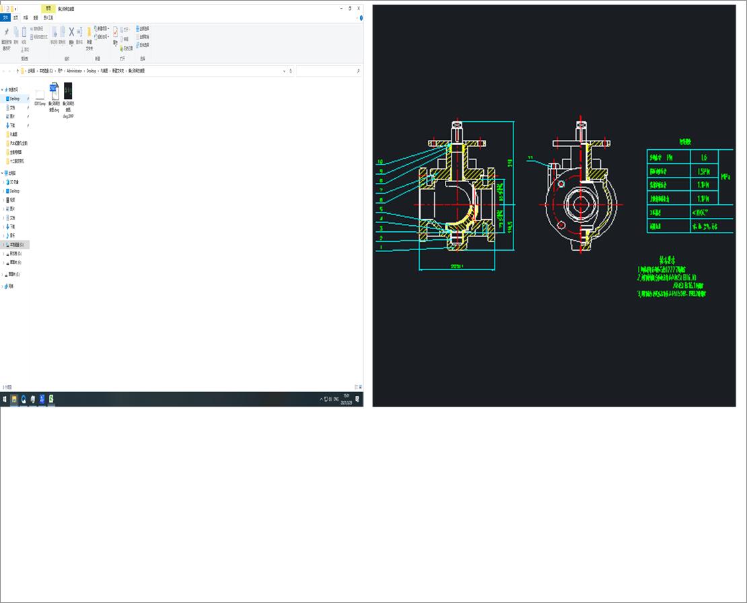Pin selected item to Quick access in ribbon

[x=6, y=38]
